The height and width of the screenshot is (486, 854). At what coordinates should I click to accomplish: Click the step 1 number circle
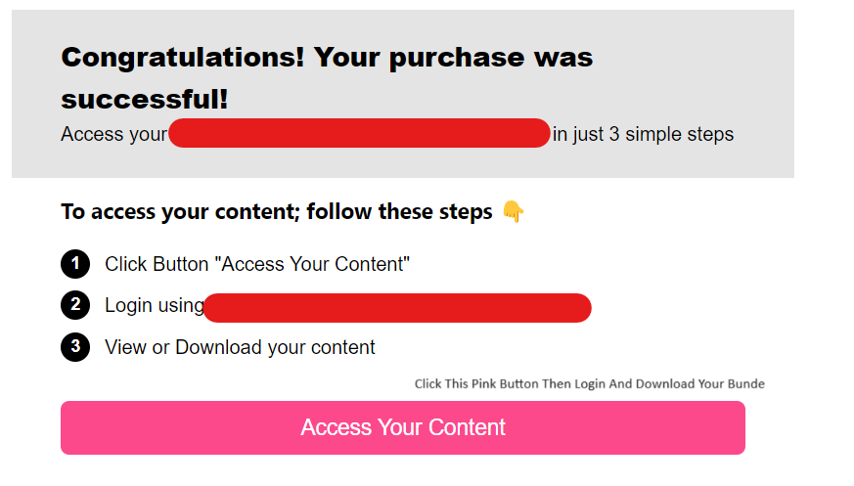point(75,264)
